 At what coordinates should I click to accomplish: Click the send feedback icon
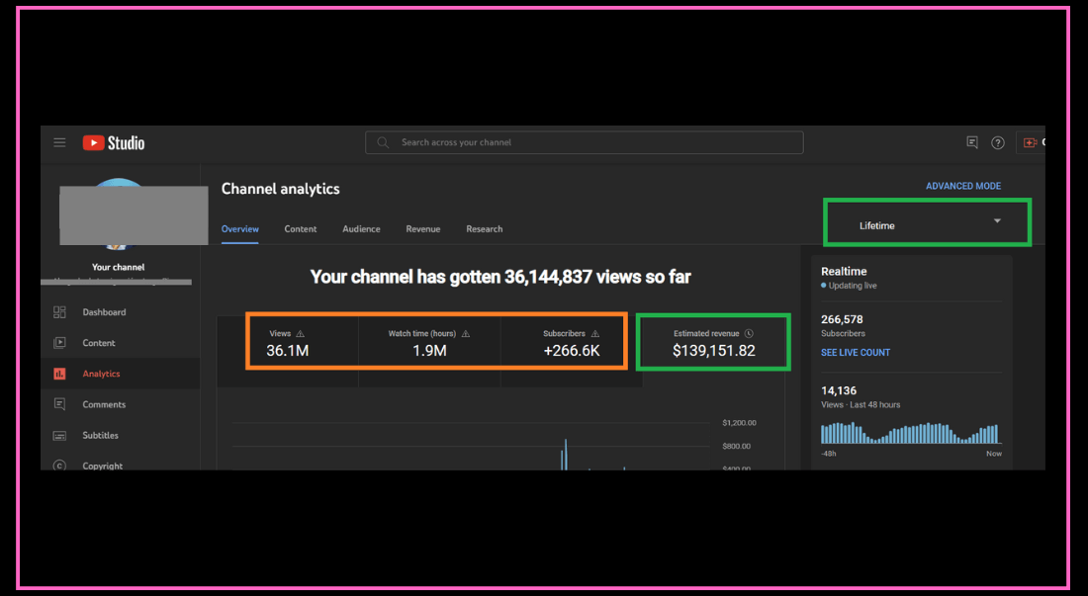[x=972, y=143]
